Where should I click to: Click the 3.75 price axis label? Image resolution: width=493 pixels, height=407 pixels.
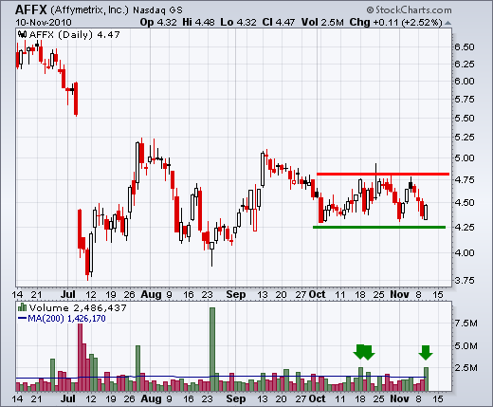[x=465, y=280]
